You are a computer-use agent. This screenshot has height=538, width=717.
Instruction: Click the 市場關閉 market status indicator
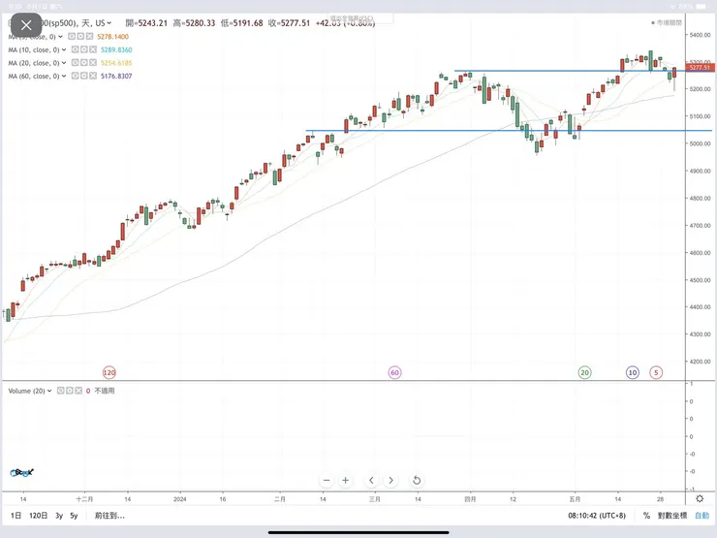coord(667,23)
